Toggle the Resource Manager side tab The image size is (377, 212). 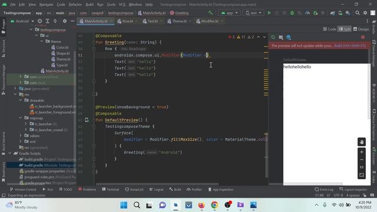[x=4, y=79]
